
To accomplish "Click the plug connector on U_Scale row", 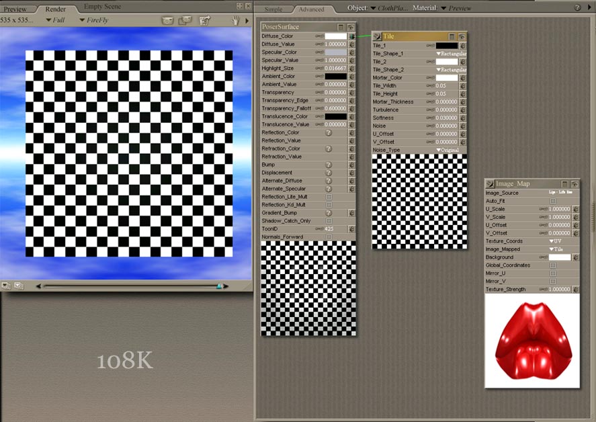I will [575, 209].
